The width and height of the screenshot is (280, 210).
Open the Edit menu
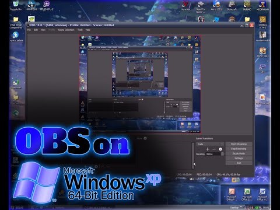click(x=36, y=30)
